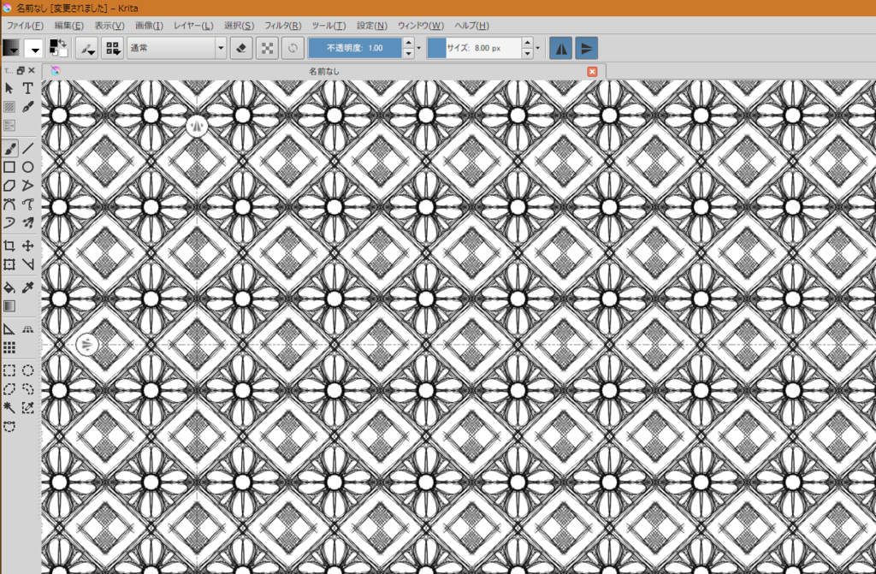Reload the original brush preset
Screen dimensions: 876x574
click(x=293, y=48)
